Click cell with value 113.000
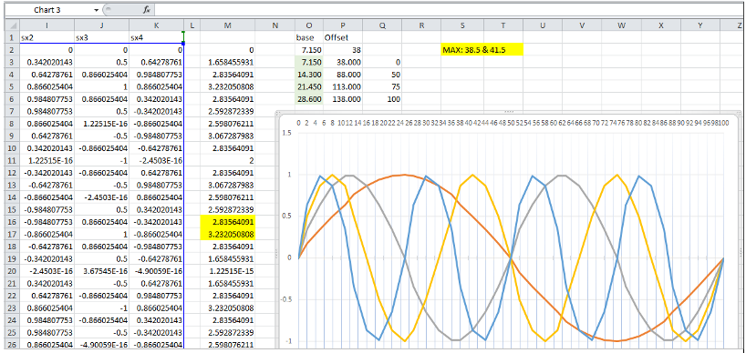The height and width of the screenshot is (353, 746). coord(343,86)
